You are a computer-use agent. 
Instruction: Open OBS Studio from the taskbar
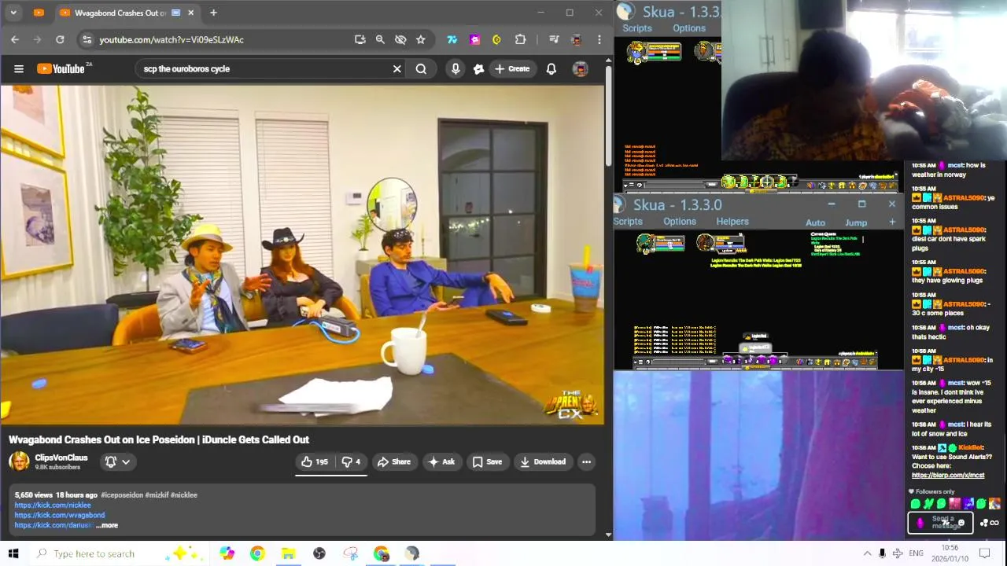click(319, 553)
